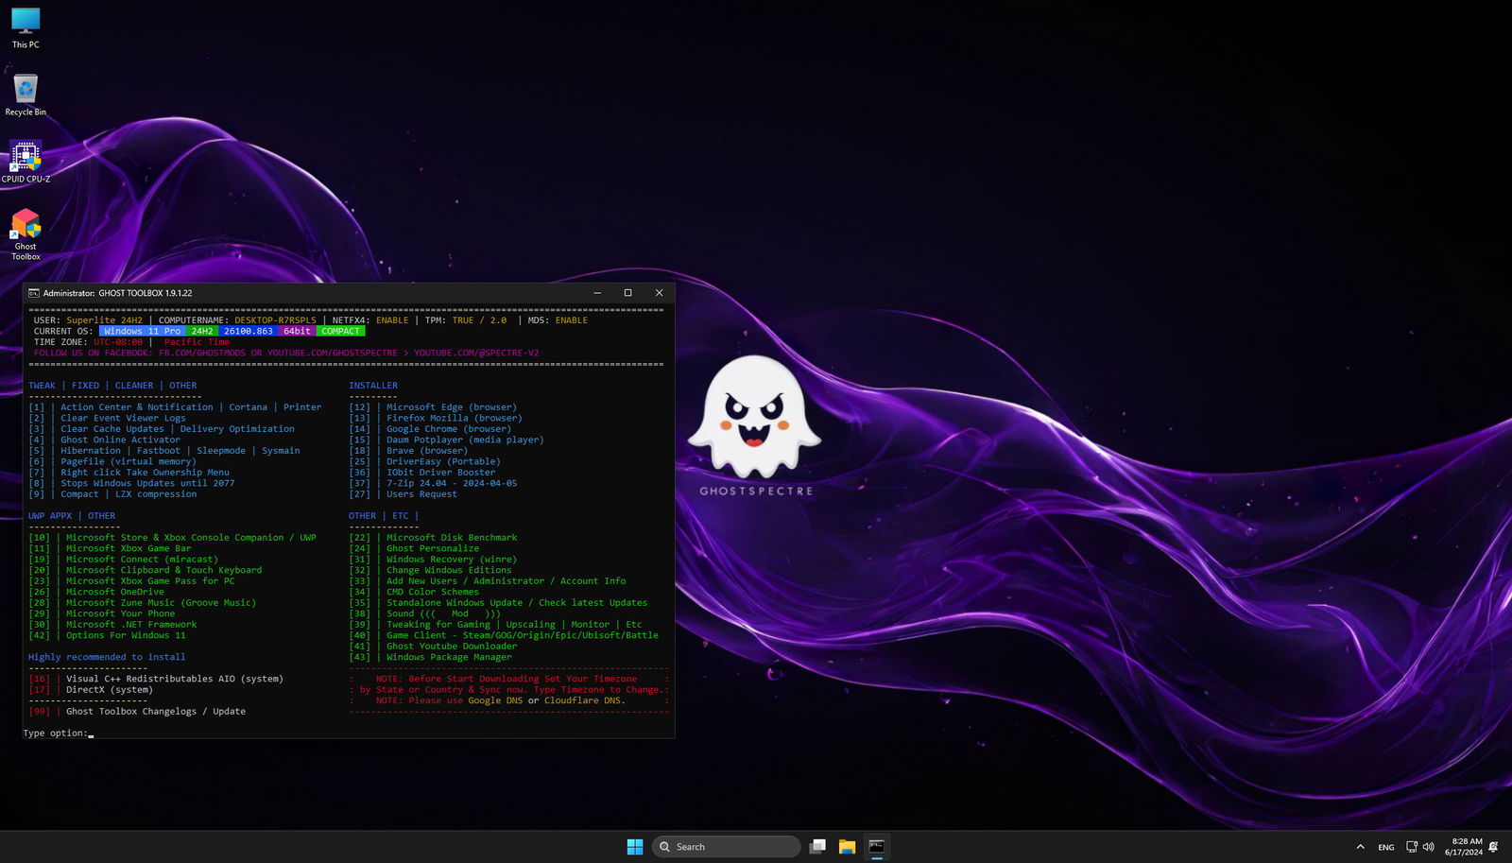Click 'Ghost Toolbox Changelogs / Update' entry
Viewport: 1512px width, 863px height.
156,712
